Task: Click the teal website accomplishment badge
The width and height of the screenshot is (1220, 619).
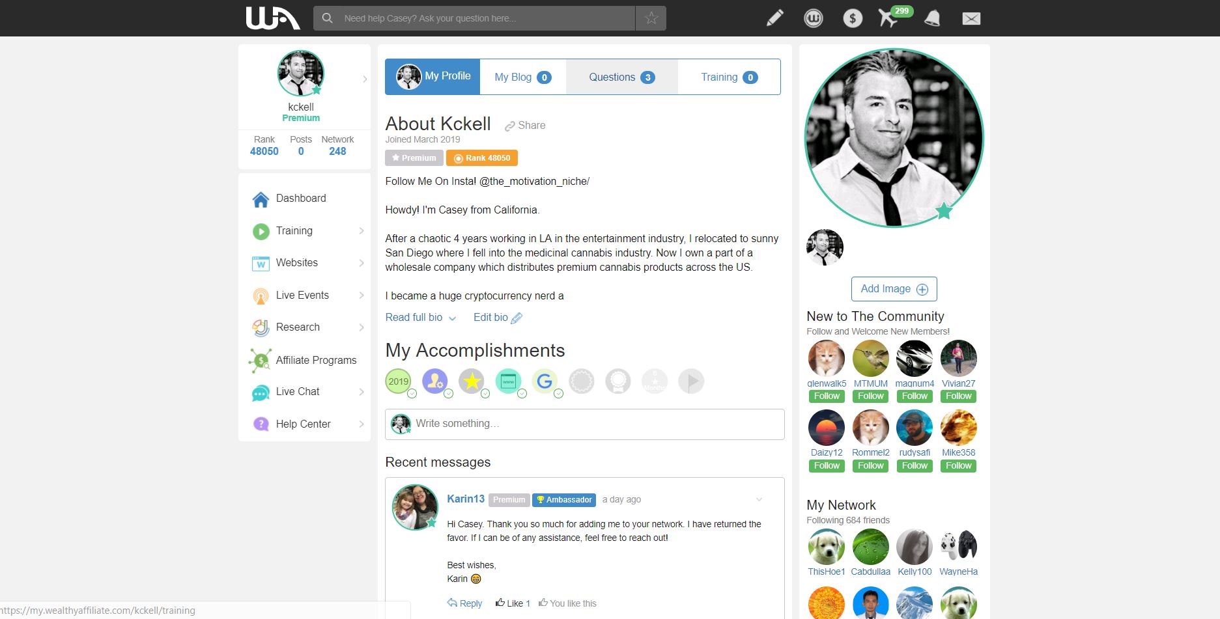Action: 508,381
